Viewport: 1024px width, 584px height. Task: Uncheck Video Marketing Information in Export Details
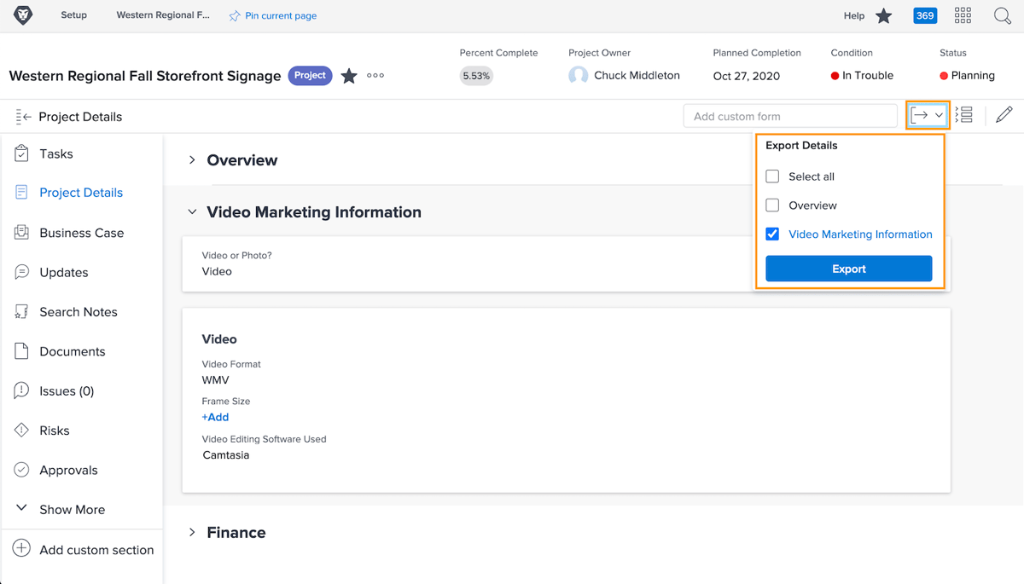point(772,234)
